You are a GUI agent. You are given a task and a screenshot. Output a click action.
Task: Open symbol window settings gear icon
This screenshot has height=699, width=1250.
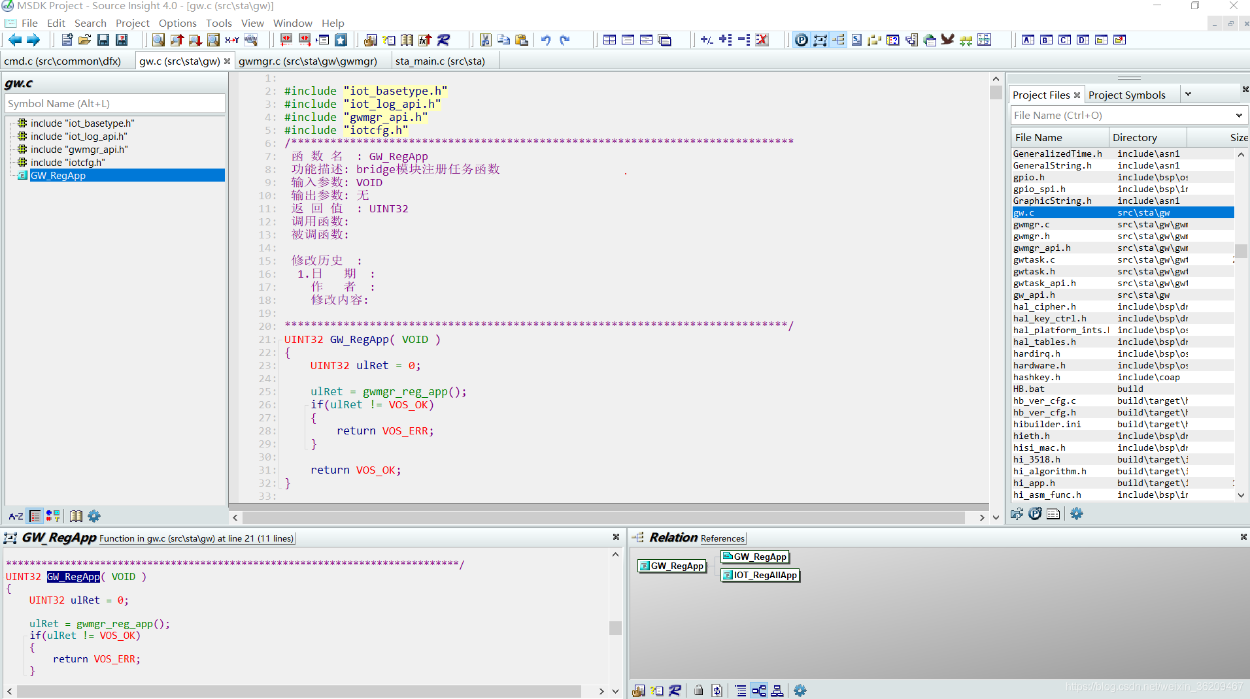[x=94, y=516]
